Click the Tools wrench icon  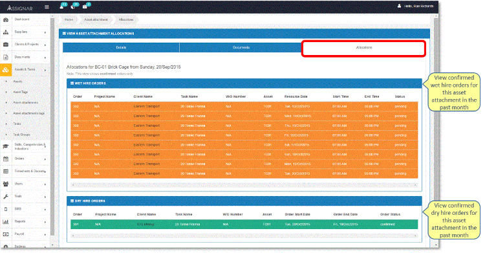click(6, 197)
